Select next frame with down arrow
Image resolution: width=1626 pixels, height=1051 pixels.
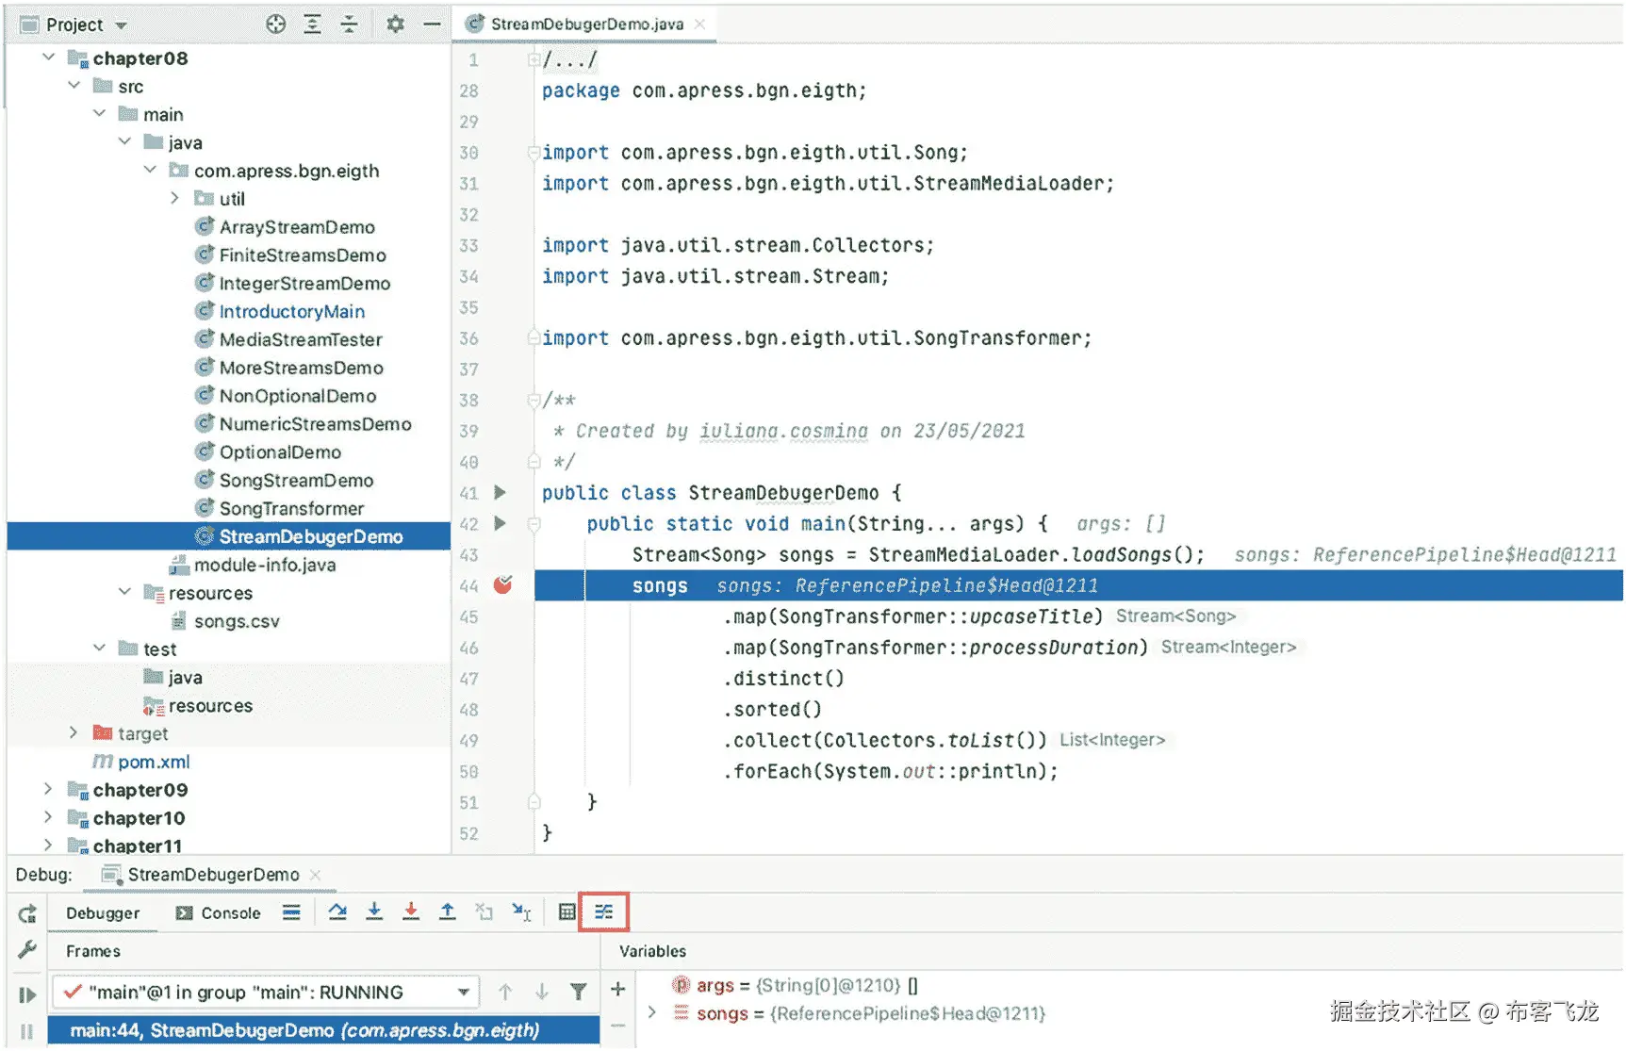click(x=542, y=992)
